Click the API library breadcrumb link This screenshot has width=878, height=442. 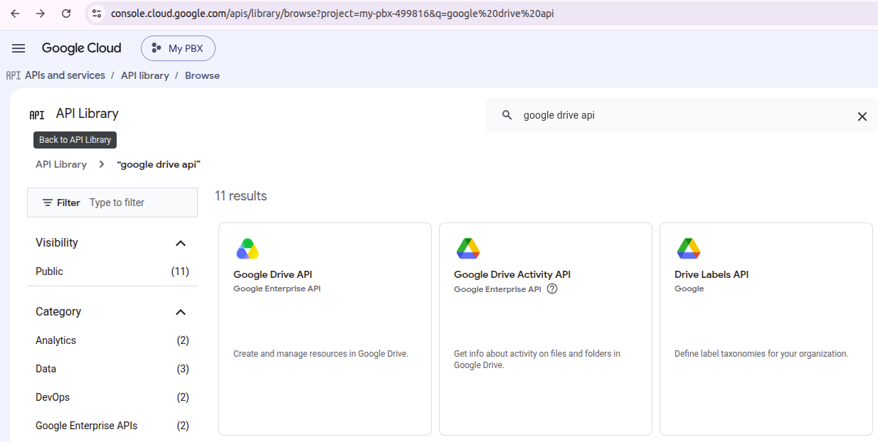(145, 75)
